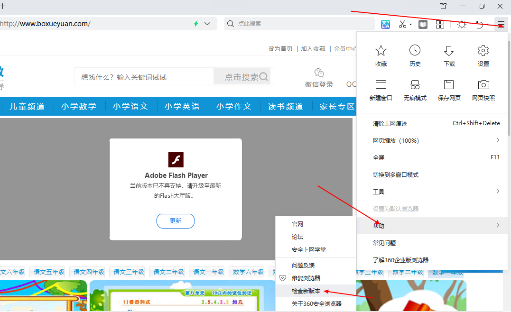The width and height of the screenshot is (511, 312).
Task: Click the 更新 Flash update button
Action: tap(176, 221)
